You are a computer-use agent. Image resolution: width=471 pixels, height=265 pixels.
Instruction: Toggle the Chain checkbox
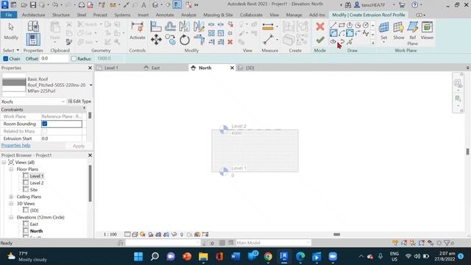(x=6, y=59)
